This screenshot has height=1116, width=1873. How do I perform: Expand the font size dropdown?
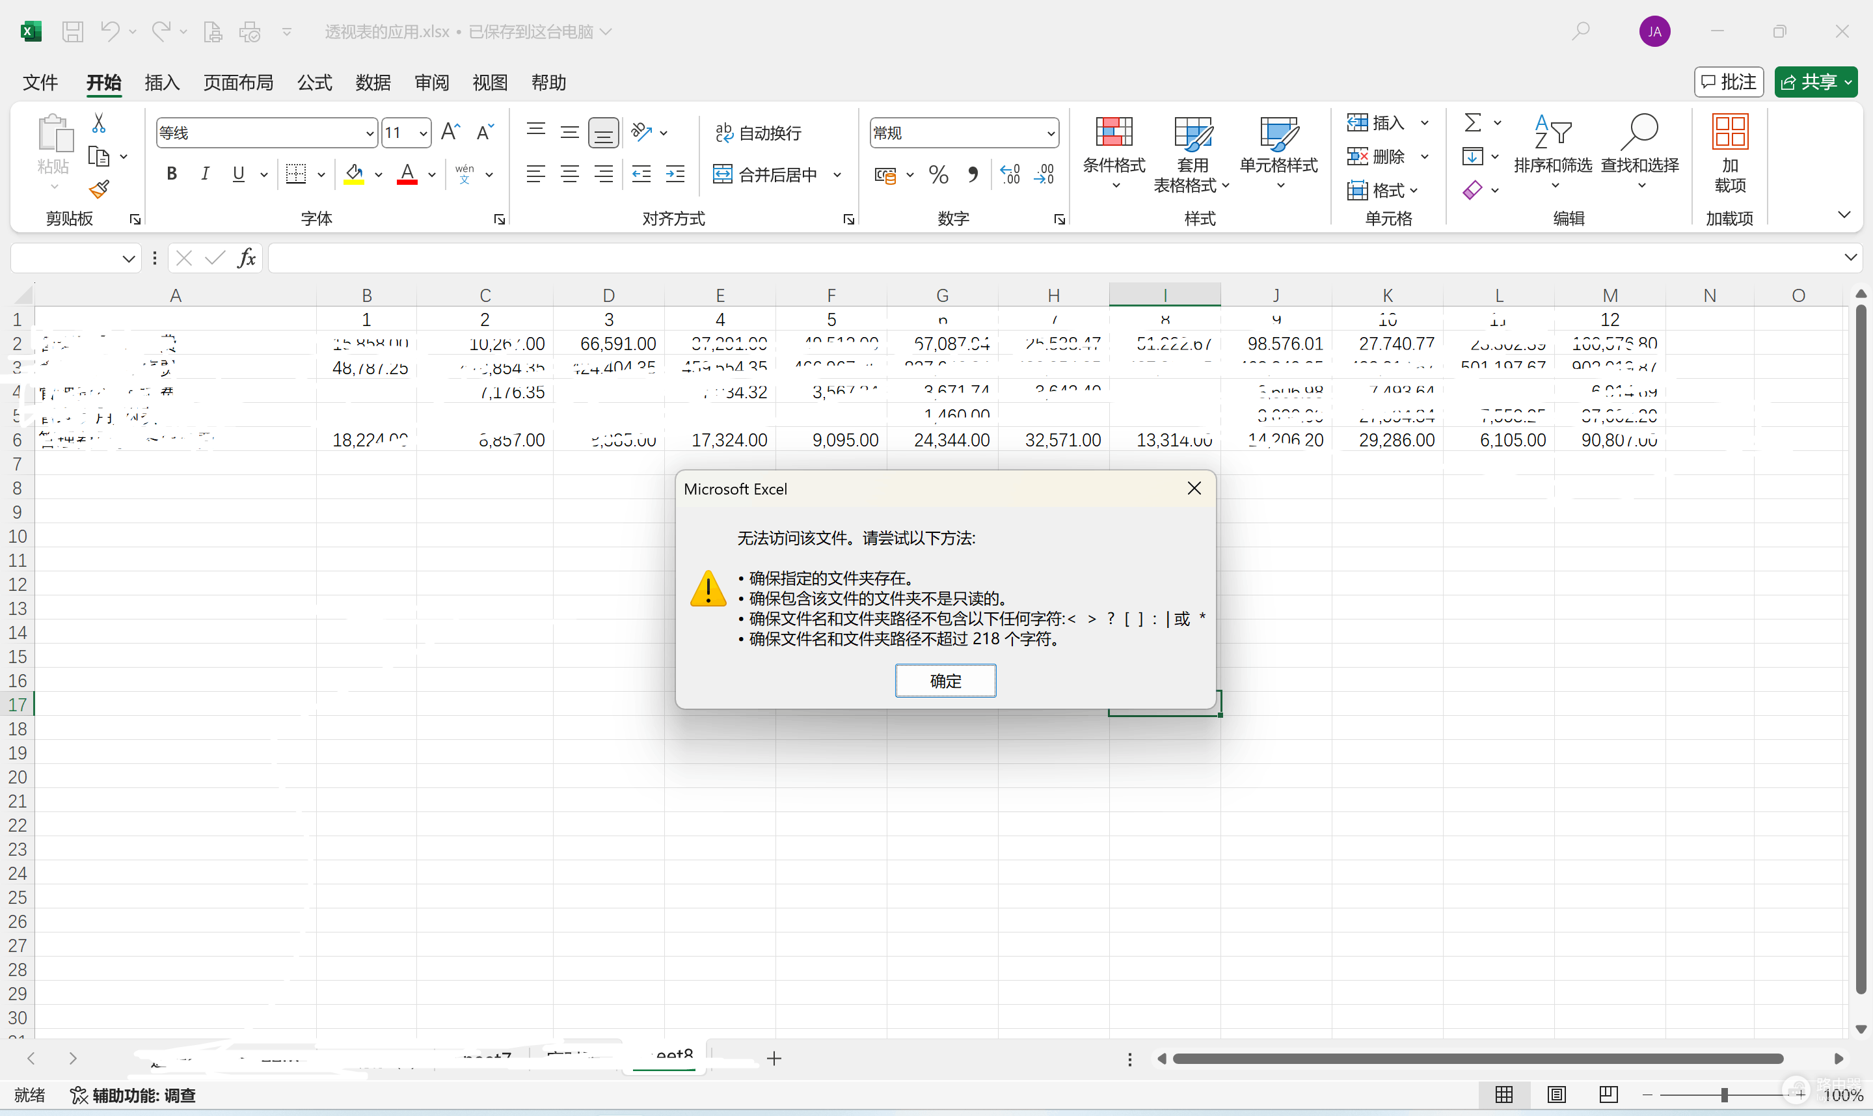pyautogui.click(x=424, y=133)
